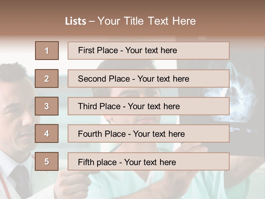Select the number 4 box
Viewport: 265px width, 199px height.
pos(47,134)
